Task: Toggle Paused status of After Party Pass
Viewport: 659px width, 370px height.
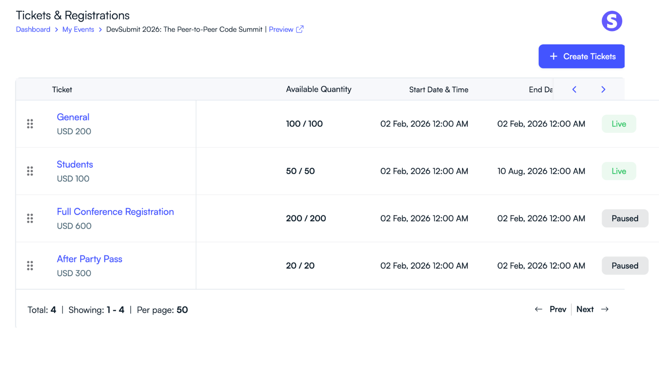Action: click(624, 266)
